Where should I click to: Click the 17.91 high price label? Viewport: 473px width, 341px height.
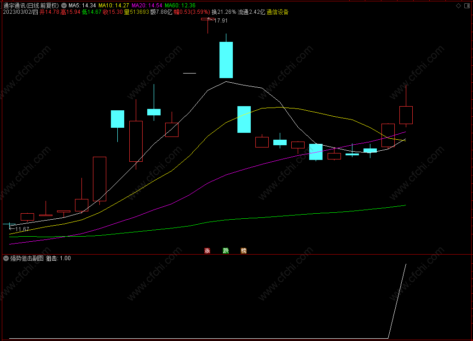point(220,21)
